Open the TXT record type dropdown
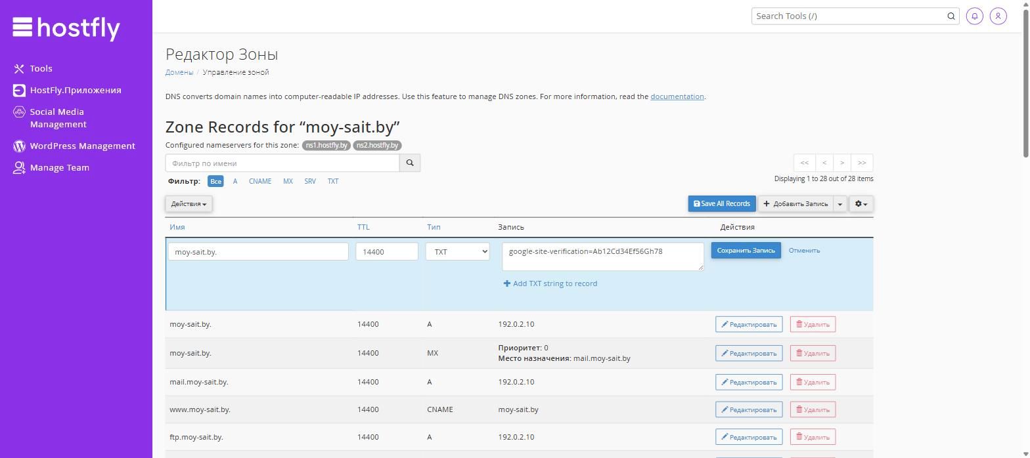 [x=458, y=251]
